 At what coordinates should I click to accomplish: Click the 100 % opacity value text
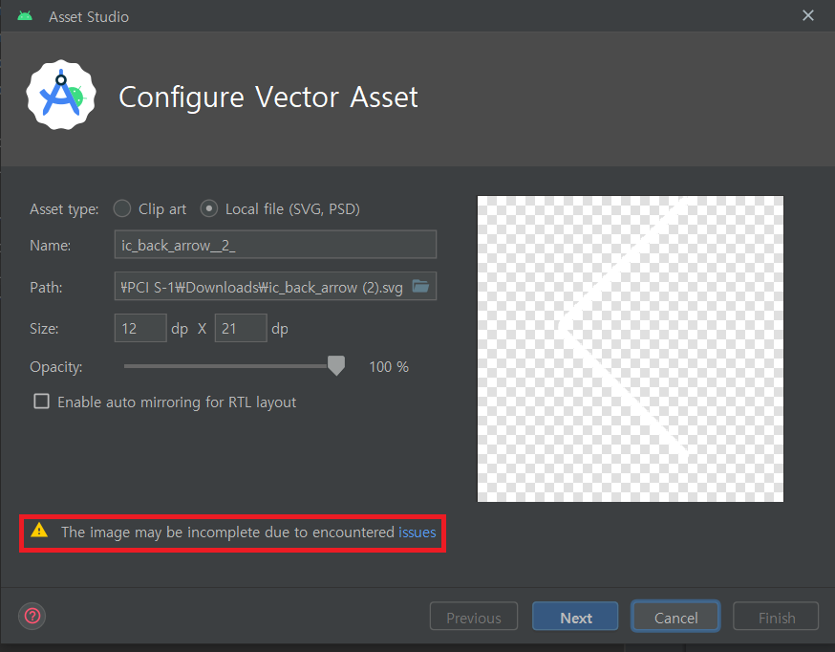tap(389, 366)
